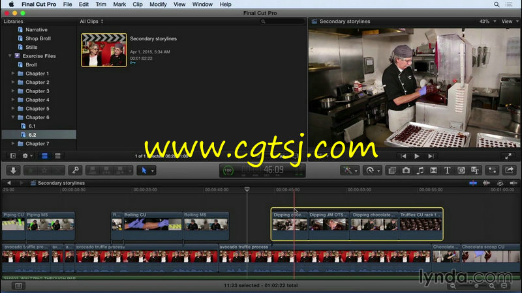Select the Shop Broll event

[38, 38]
